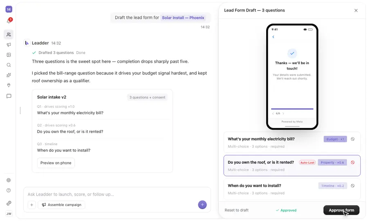Go to previous phone preview screen
The height and width of the screenshot is (221, 368).
tap(273, 113)
